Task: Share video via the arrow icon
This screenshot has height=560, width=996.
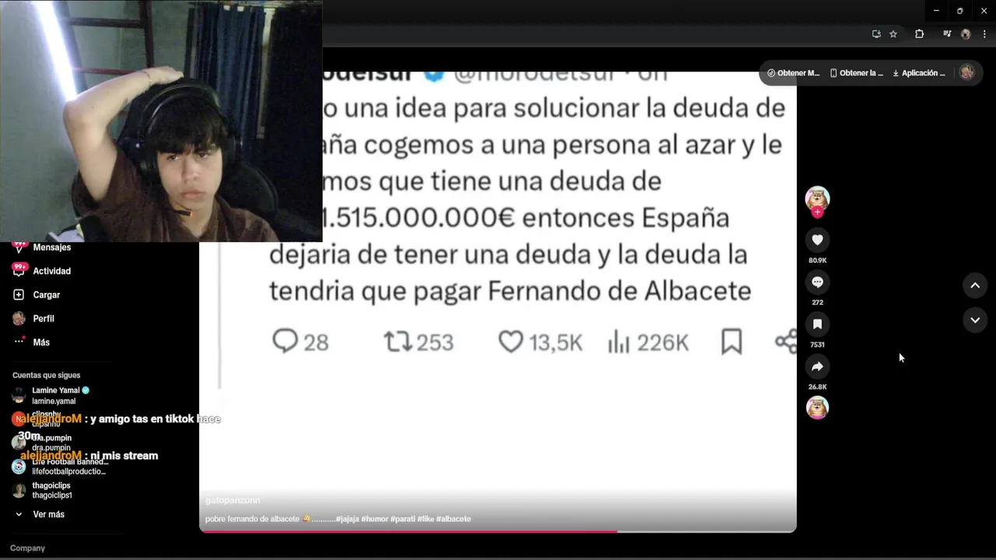Action: pyautogui.click(x=817, y=366)
